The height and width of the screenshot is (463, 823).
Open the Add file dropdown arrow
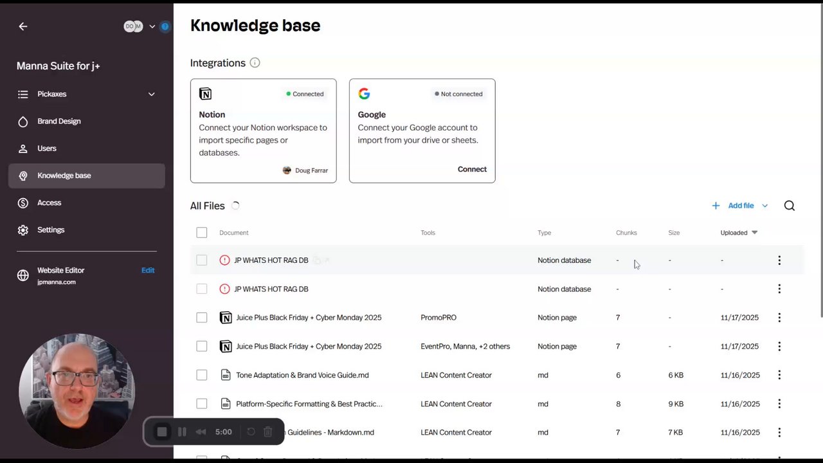tap(764, 206)
